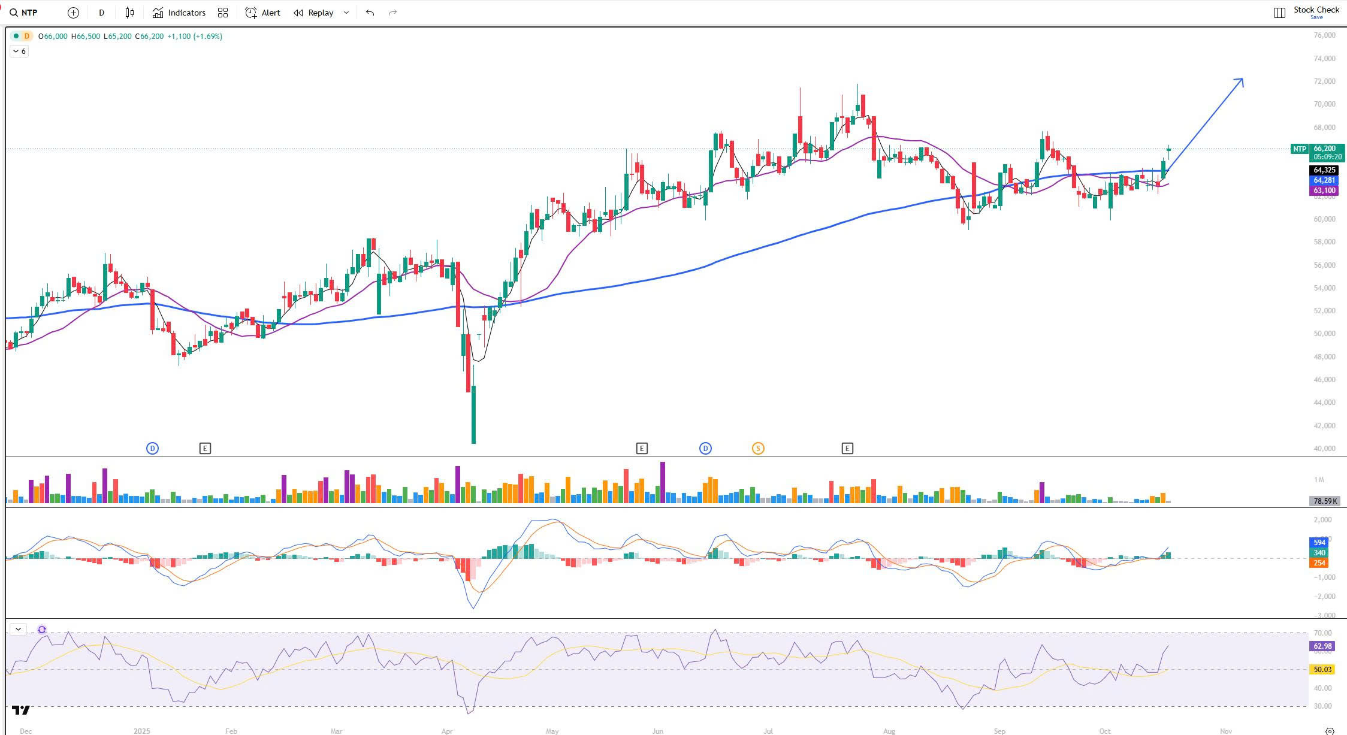
Task: Change the D timeframe interval
Action: coord(101,13)
